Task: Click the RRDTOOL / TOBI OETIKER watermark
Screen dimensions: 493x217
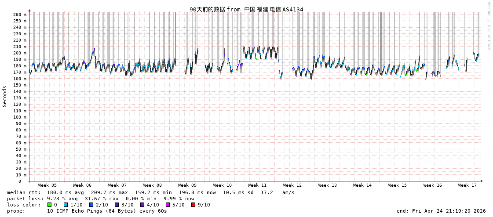Action: [x=488, y=26]
